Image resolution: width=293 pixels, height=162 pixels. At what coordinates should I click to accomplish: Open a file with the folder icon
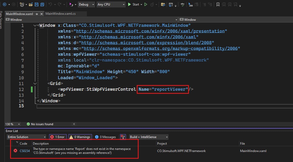pos(31,4)
